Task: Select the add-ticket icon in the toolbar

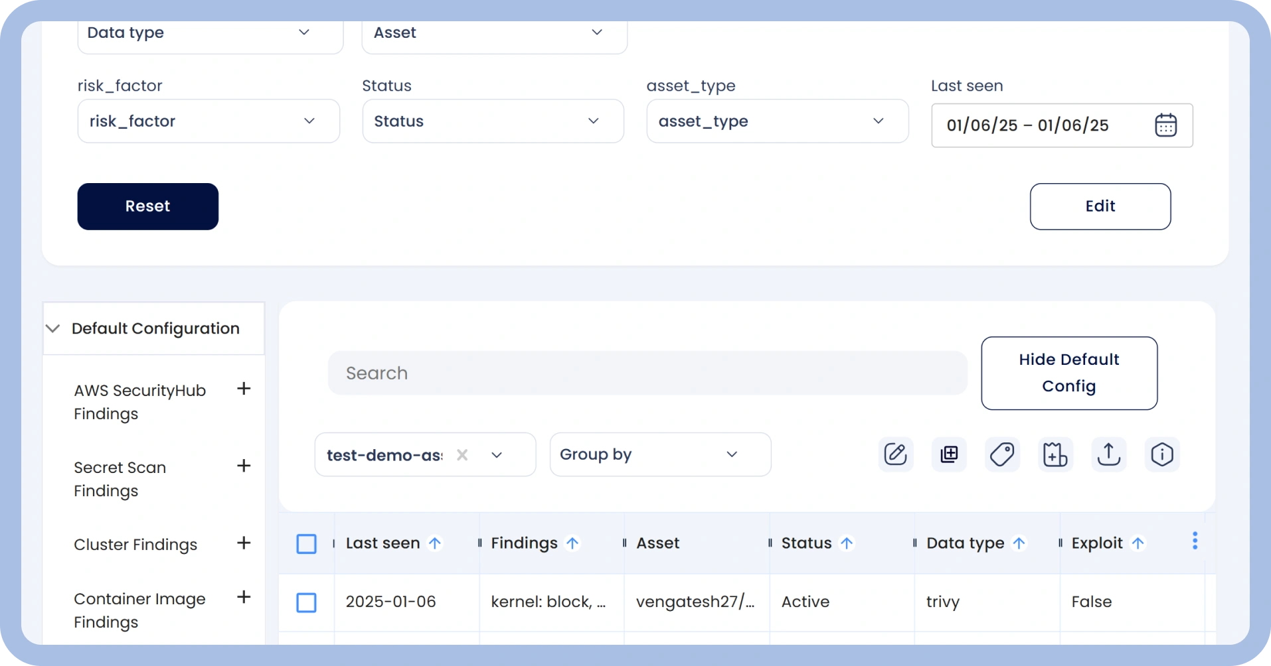Action: tap(1055, 454)
